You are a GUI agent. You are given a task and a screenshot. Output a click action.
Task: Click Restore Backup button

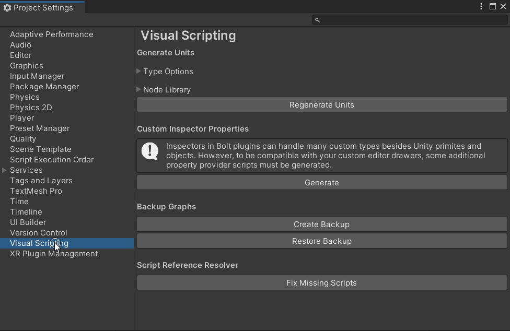(322, 241)
